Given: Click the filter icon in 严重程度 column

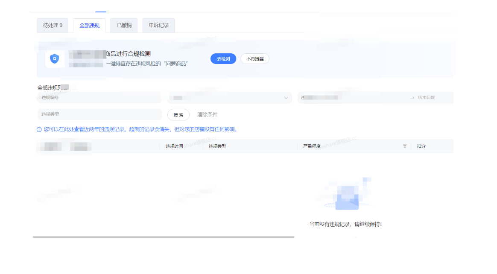Looking at the screenshot, I should pos(404,146).
